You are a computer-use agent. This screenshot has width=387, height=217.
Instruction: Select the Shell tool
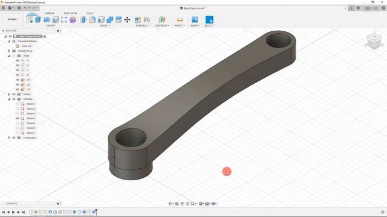101,20
